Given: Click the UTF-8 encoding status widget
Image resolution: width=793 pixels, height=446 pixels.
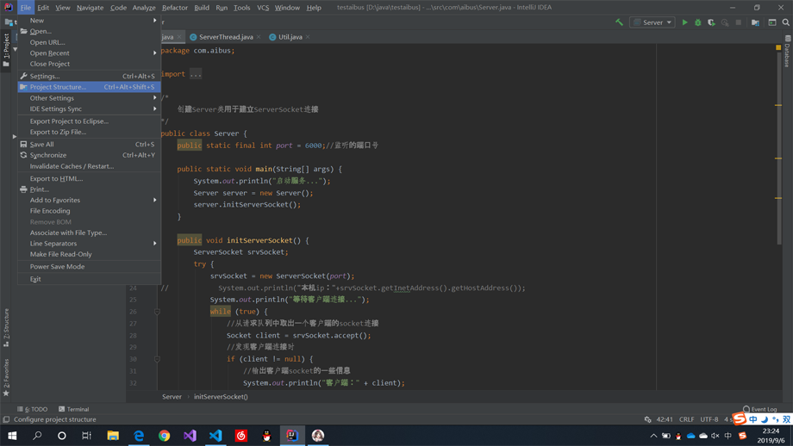Looking at the screenshot, I should coord(709,419).
